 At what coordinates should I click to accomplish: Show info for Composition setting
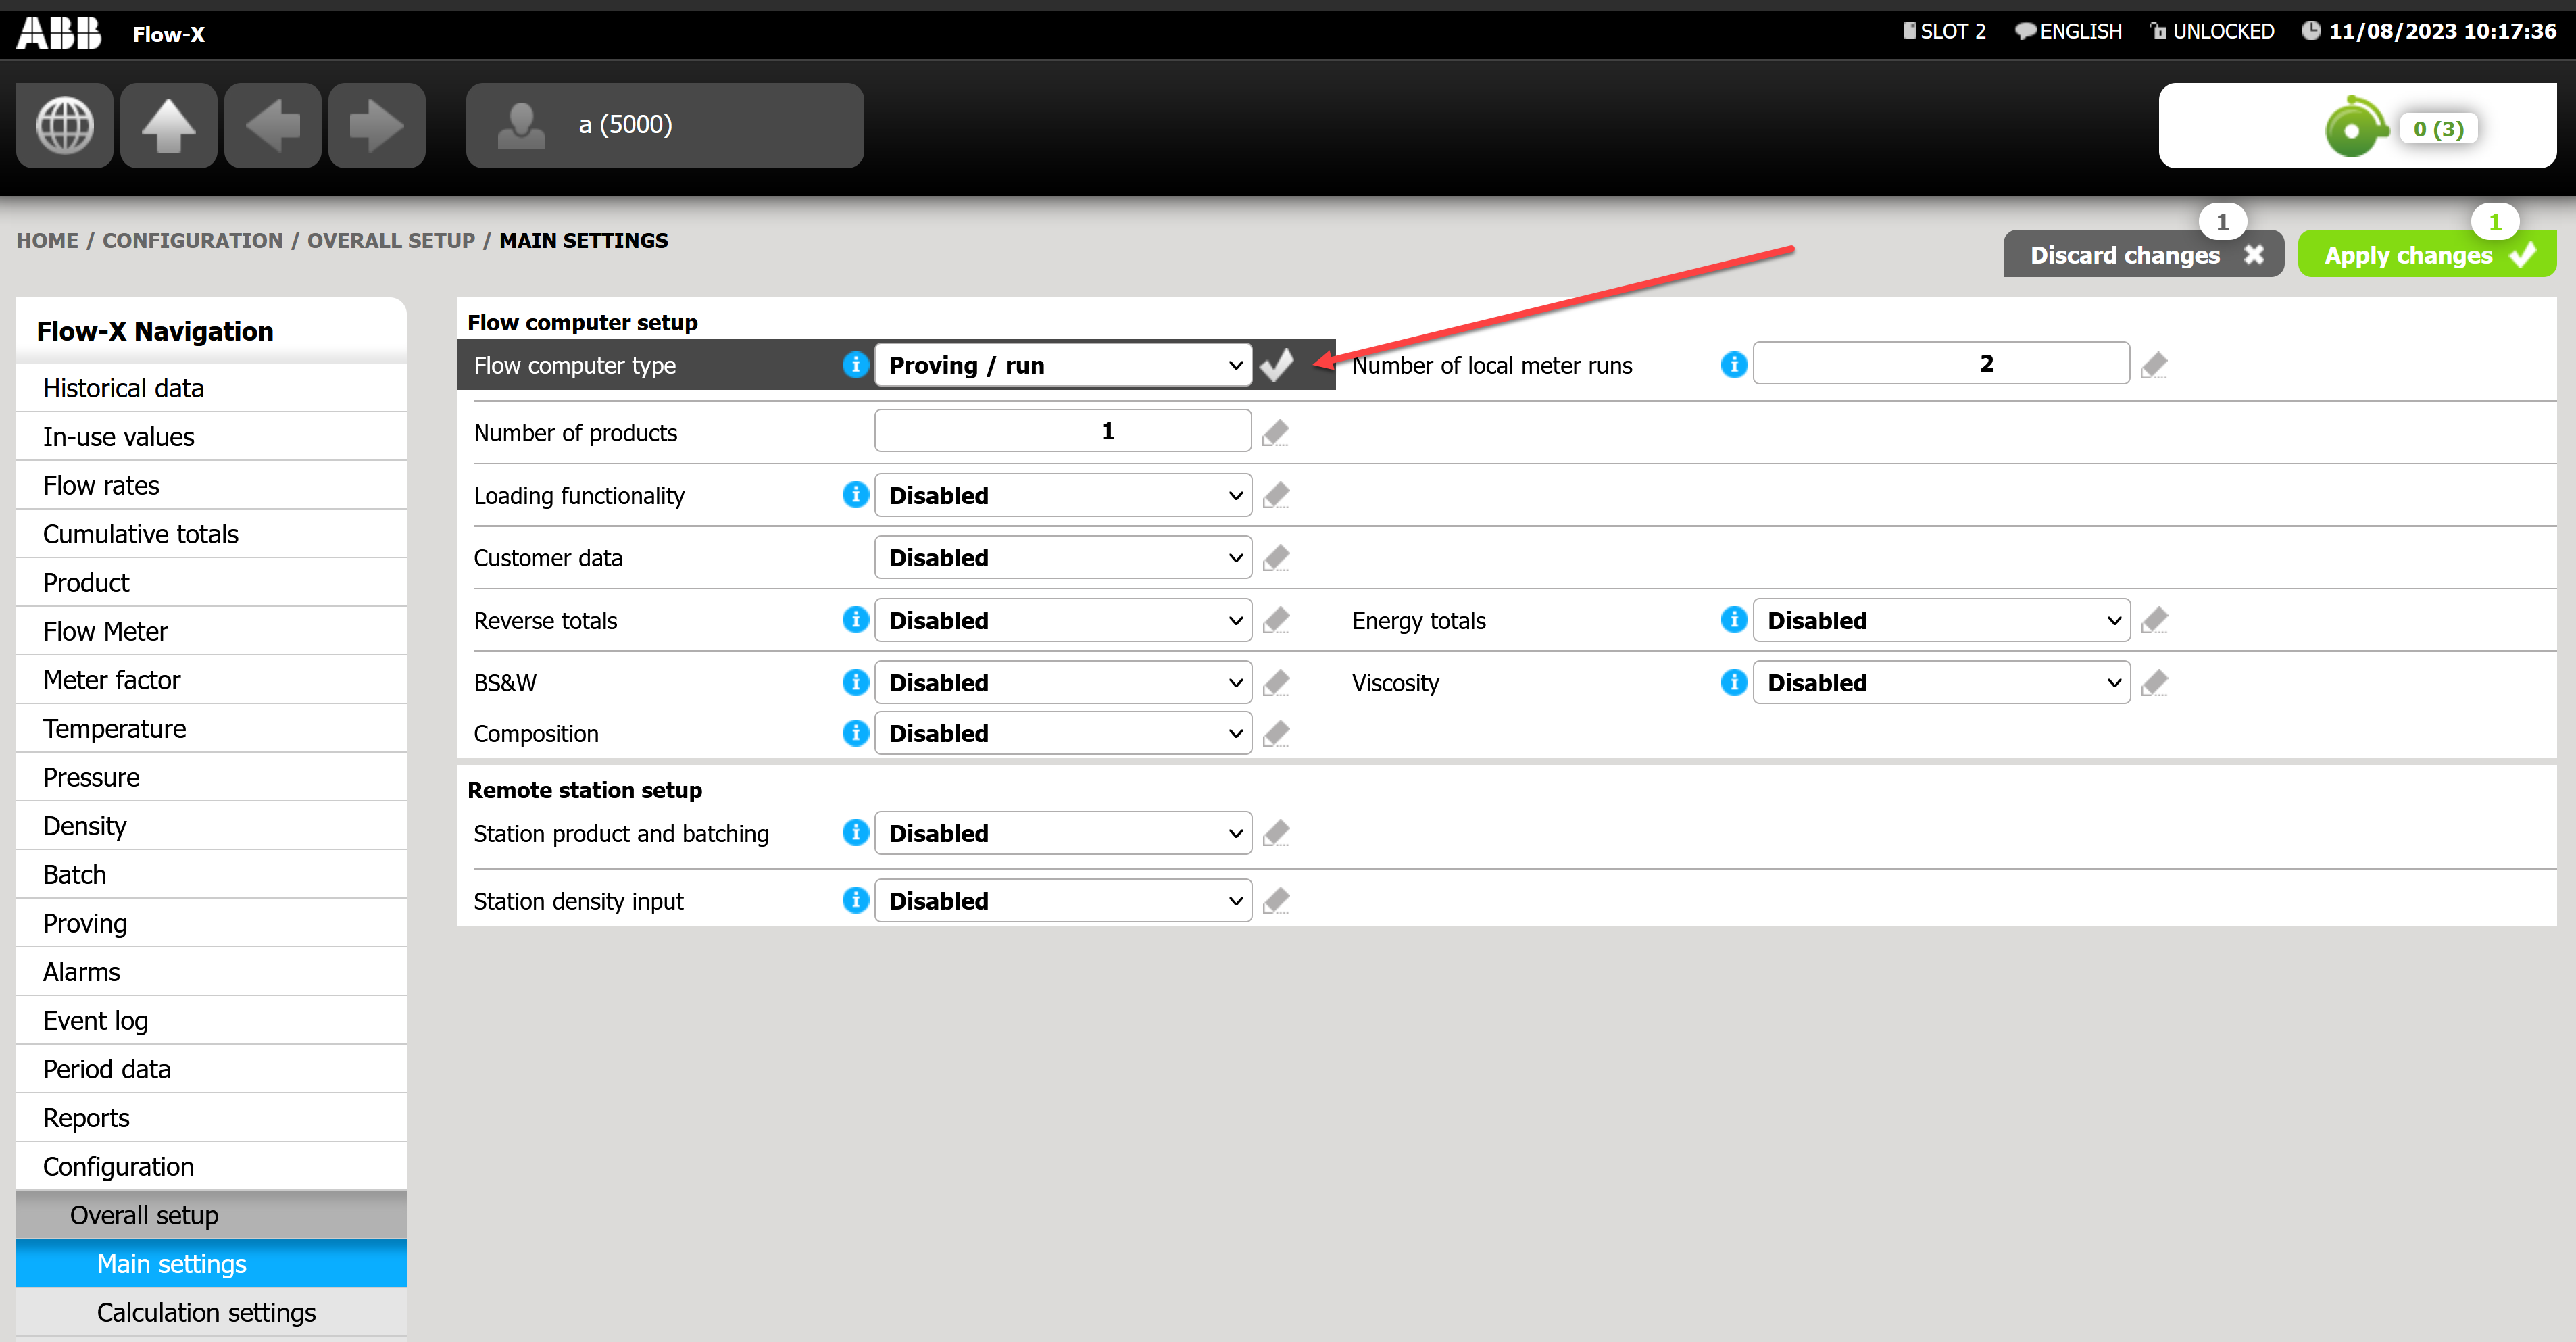[x=856, y=732]
